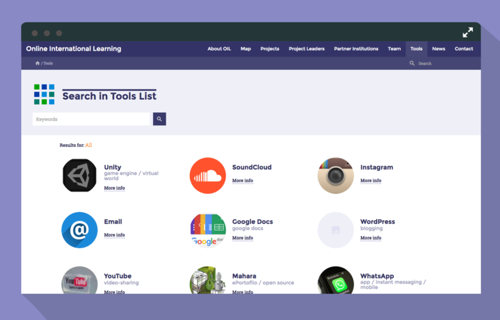Go to Partner Institutions page

pyautogui.click(x=356, y=49)
